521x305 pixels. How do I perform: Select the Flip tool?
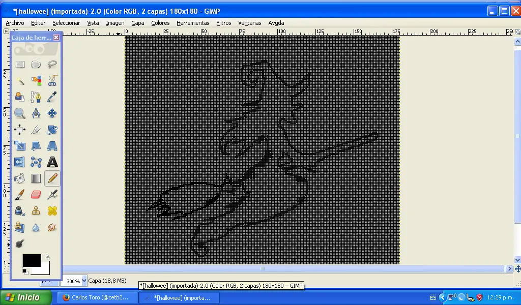[20, 162]
